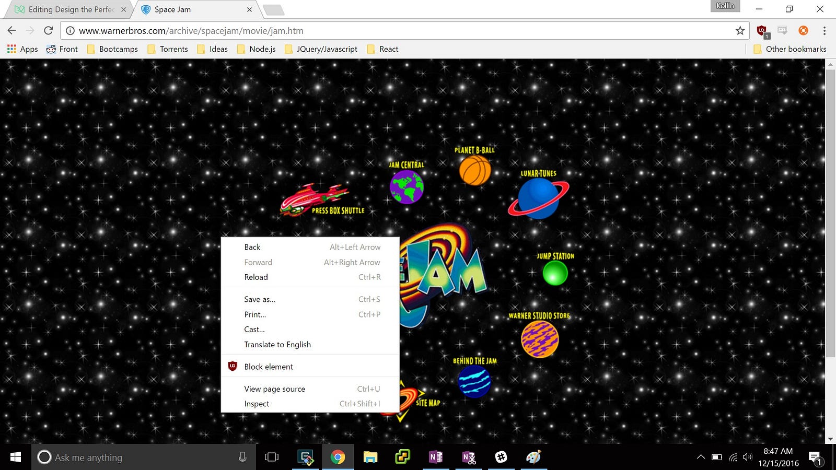The image size is (836, 470).
Task: Expand the Other bookmarks folder
Action: 790,49
